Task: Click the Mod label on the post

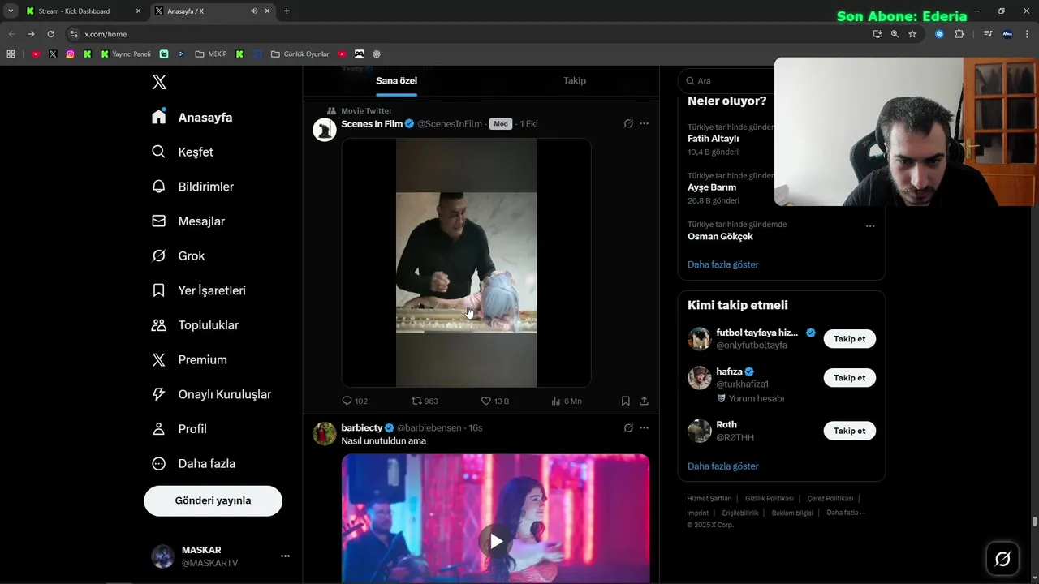Action: 501,124
